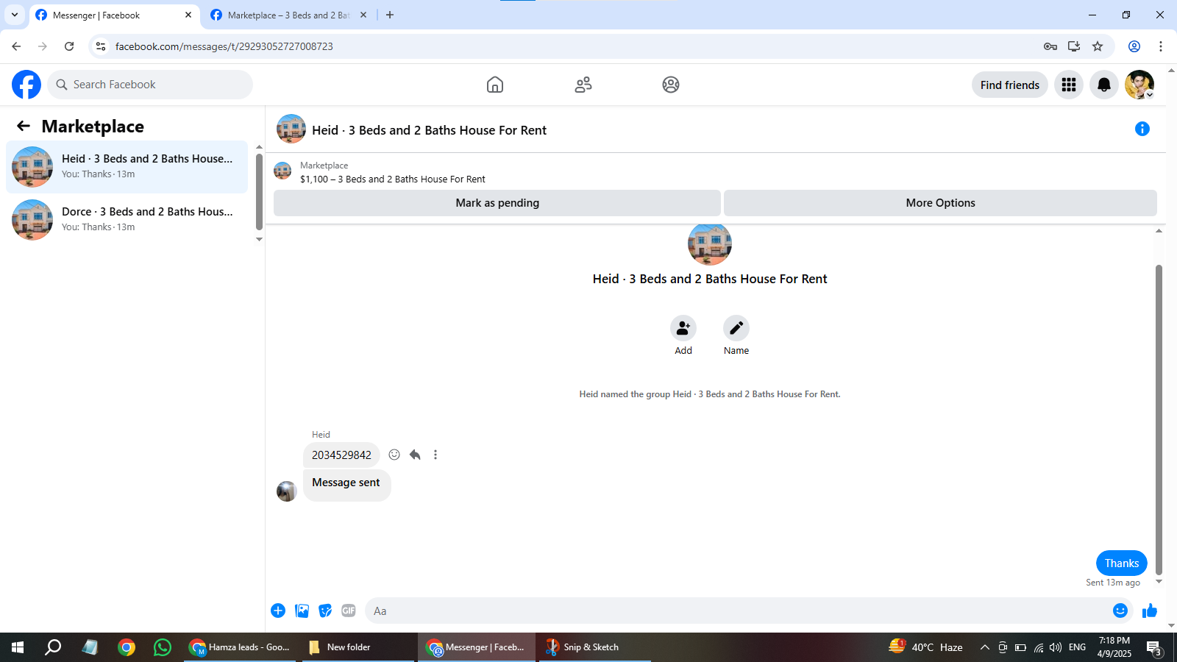Click the install app icon in address bar
Viewport: 1177px width, 662px height.
click(1074, 46)
